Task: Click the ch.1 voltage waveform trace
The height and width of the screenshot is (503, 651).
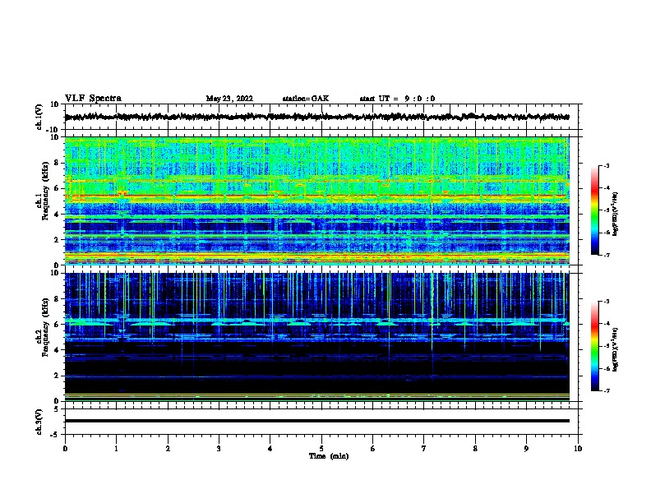Action: (316, 117)
